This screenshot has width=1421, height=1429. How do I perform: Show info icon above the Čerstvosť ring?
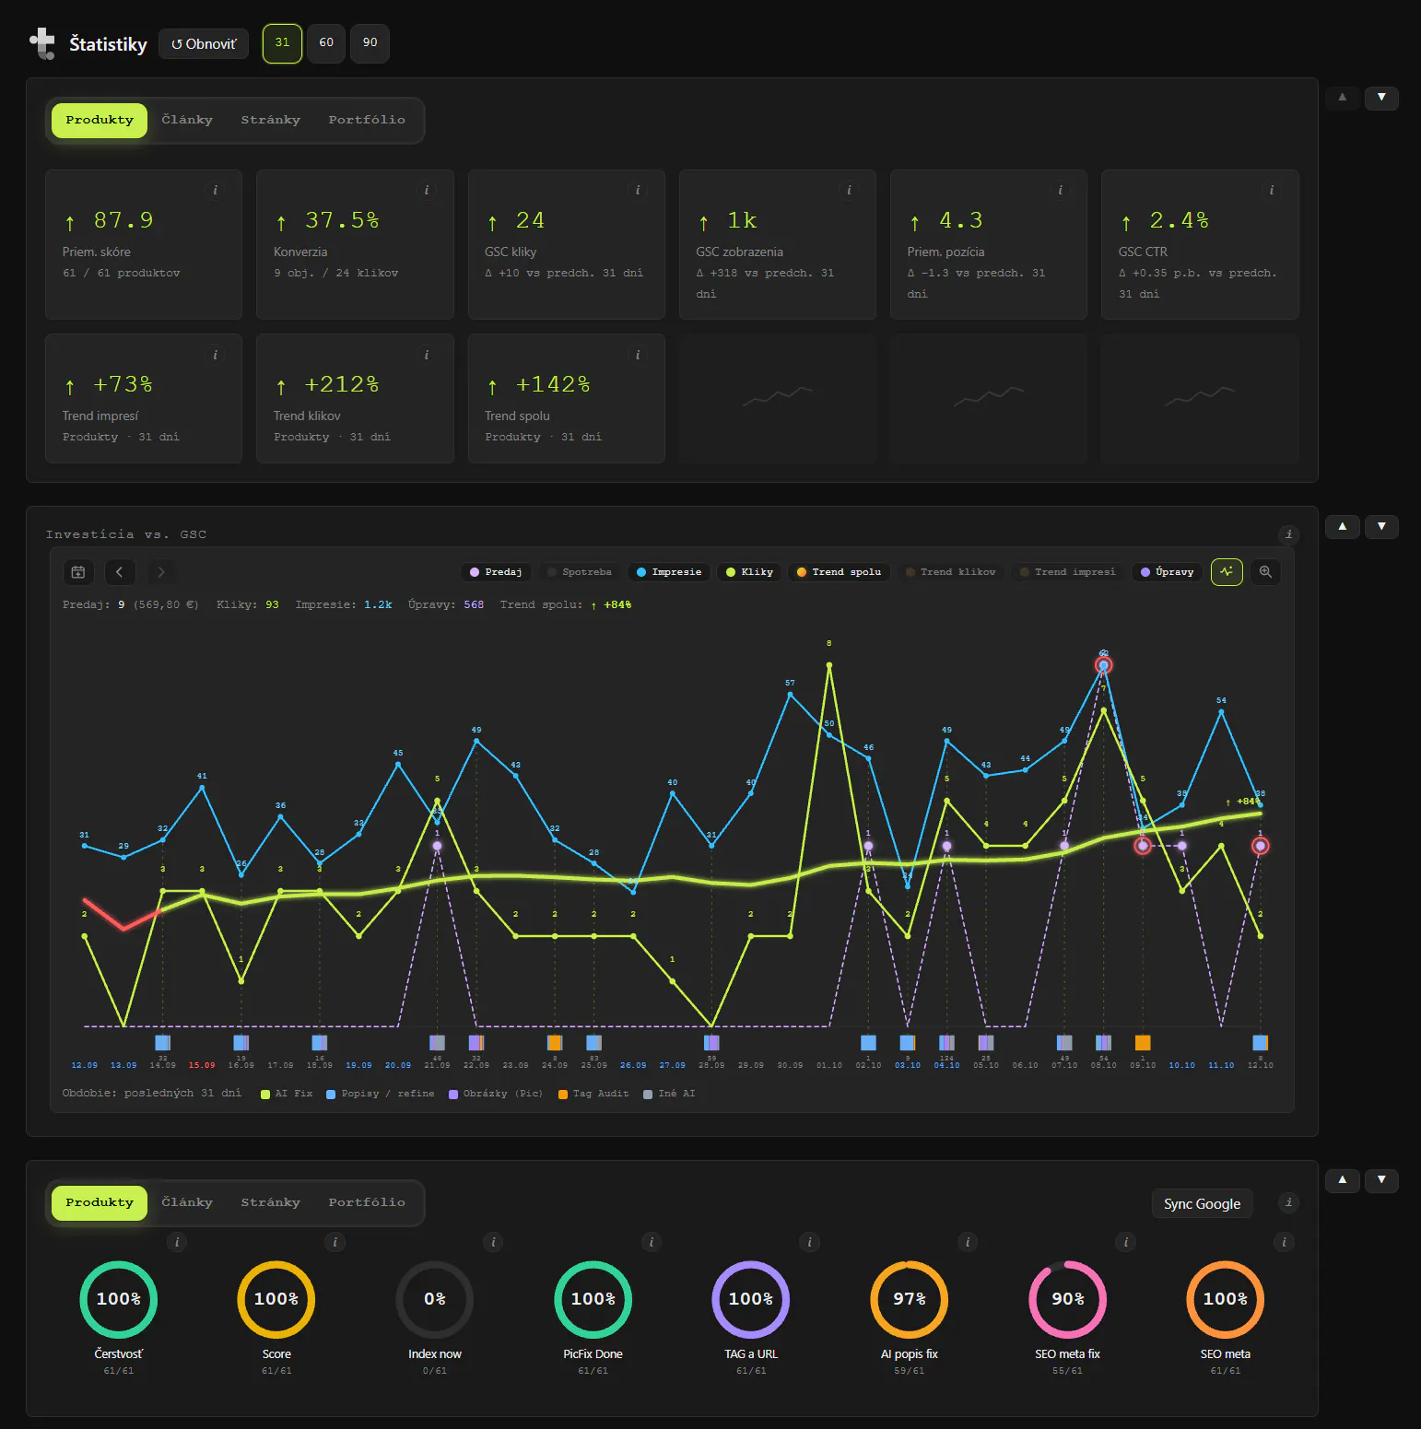177,1242
